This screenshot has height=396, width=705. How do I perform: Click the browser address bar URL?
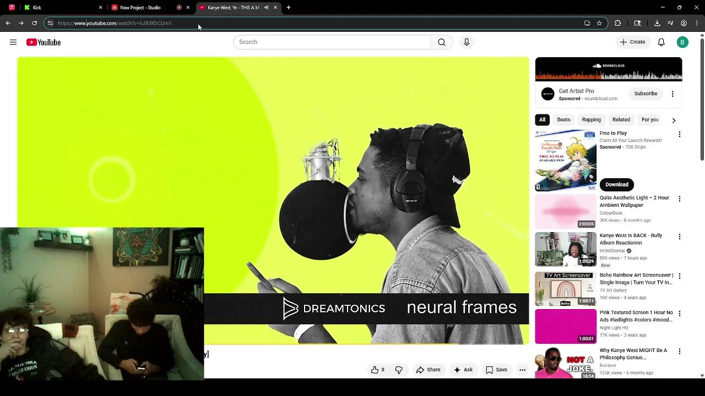click(115, 23)
